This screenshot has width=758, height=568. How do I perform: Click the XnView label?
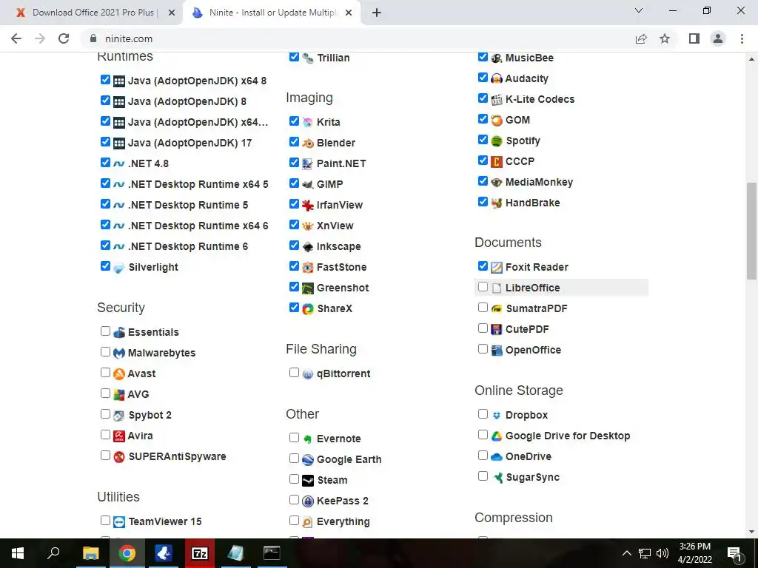335,226
